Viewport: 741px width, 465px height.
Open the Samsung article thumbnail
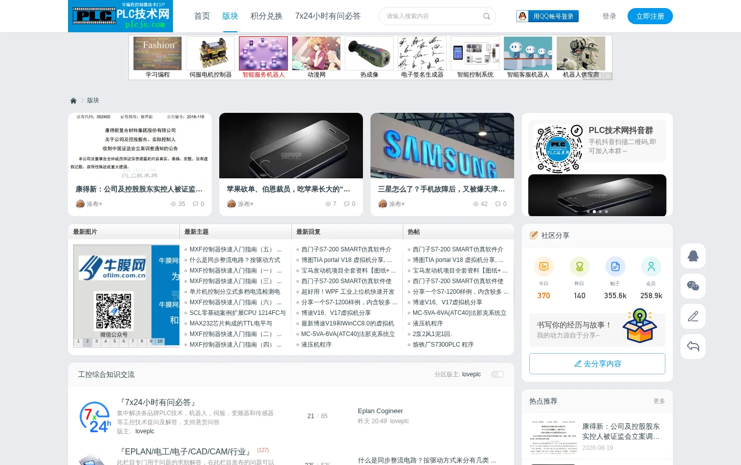pos(442,146)
